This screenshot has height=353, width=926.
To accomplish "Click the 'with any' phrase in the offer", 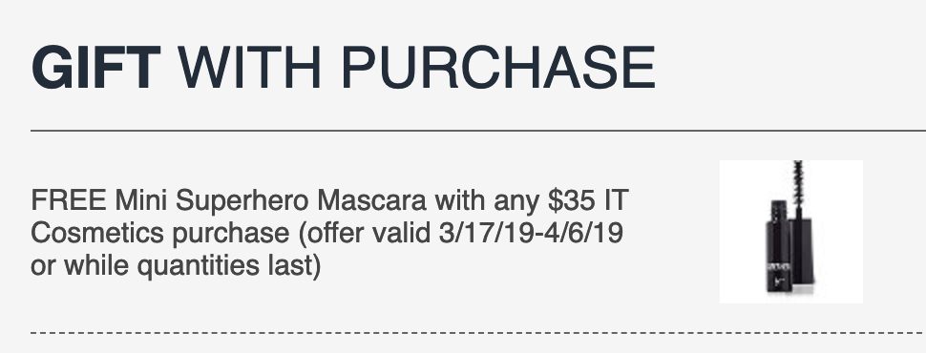I will click(x=487, y=202).
